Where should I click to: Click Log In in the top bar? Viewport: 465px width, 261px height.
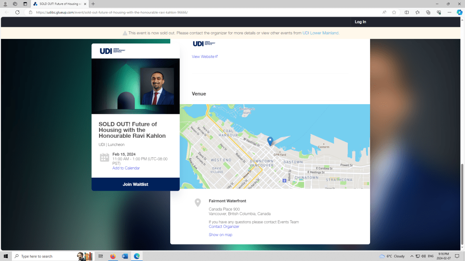pos(360,22)
